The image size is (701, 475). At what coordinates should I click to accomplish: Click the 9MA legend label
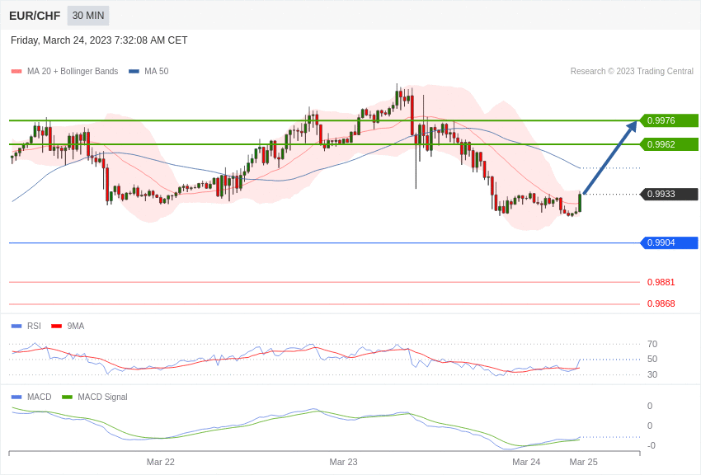tap(76, 326)
